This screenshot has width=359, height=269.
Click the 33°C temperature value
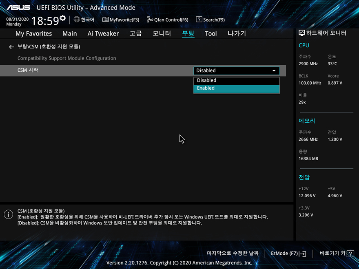tap(332, 64)
